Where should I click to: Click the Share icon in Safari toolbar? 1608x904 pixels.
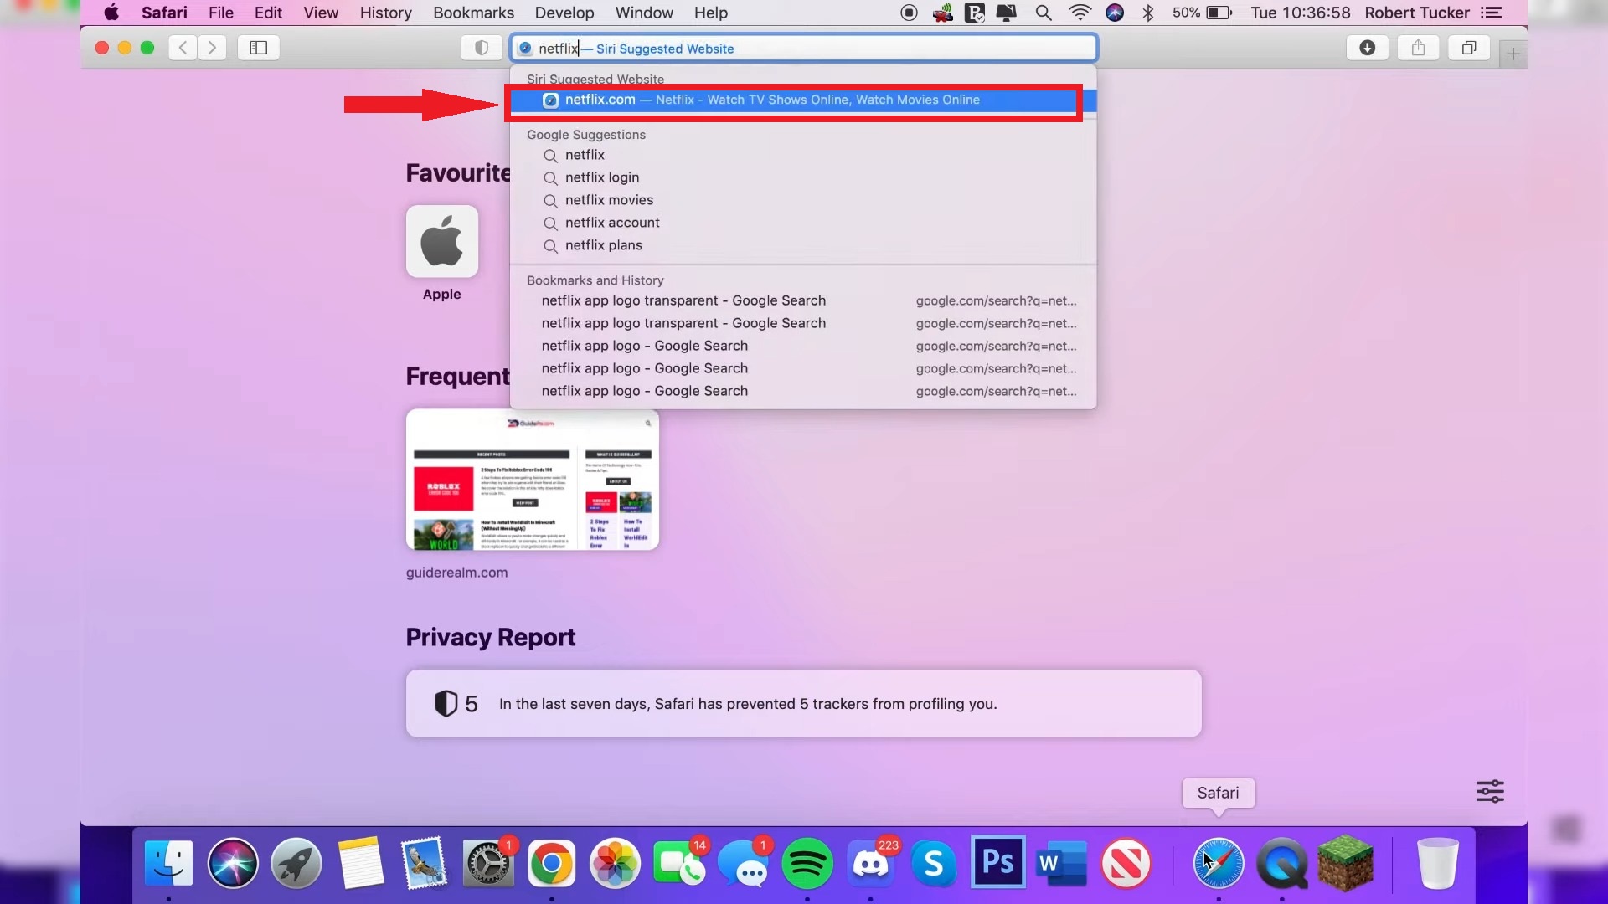pyautogui.click(x=1418, y=48)
